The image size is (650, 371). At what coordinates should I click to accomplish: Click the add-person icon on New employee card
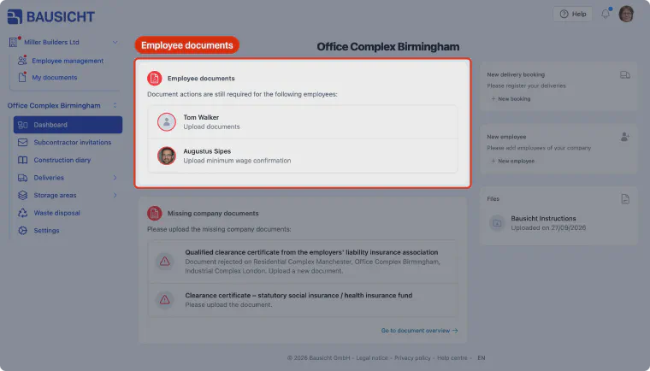pos(625,137)
